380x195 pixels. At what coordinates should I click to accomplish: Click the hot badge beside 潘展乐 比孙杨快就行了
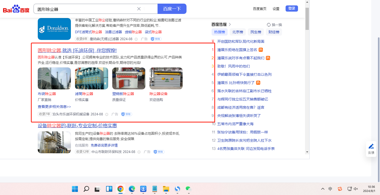click(x=258, y=83)
